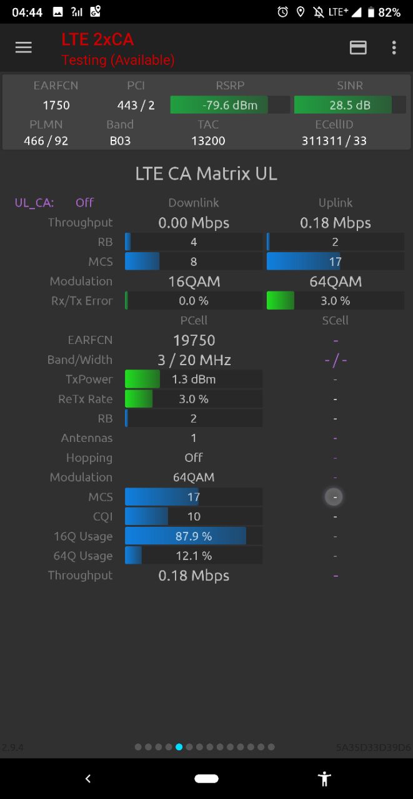
Task: Open the hamburger navigation menu
Action: (24, 48)
